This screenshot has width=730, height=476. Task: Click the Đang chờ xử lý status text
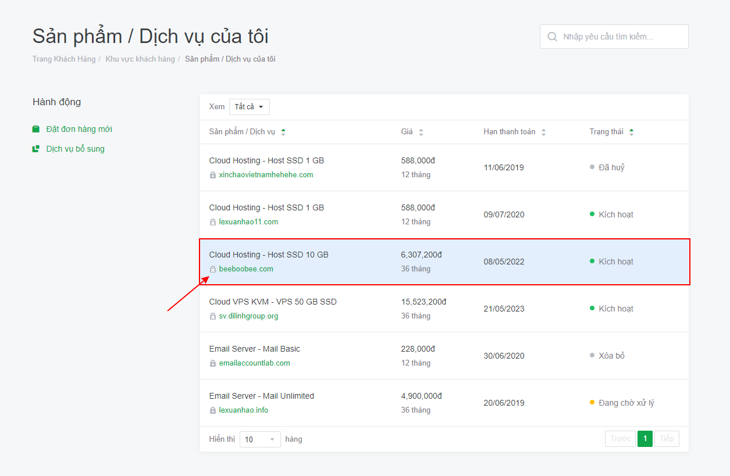[x=626, y=403]
